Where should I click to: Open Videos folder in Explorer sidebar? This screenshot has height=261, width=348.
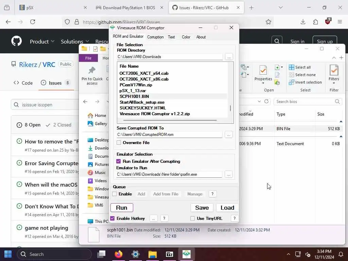coord(97,181)
